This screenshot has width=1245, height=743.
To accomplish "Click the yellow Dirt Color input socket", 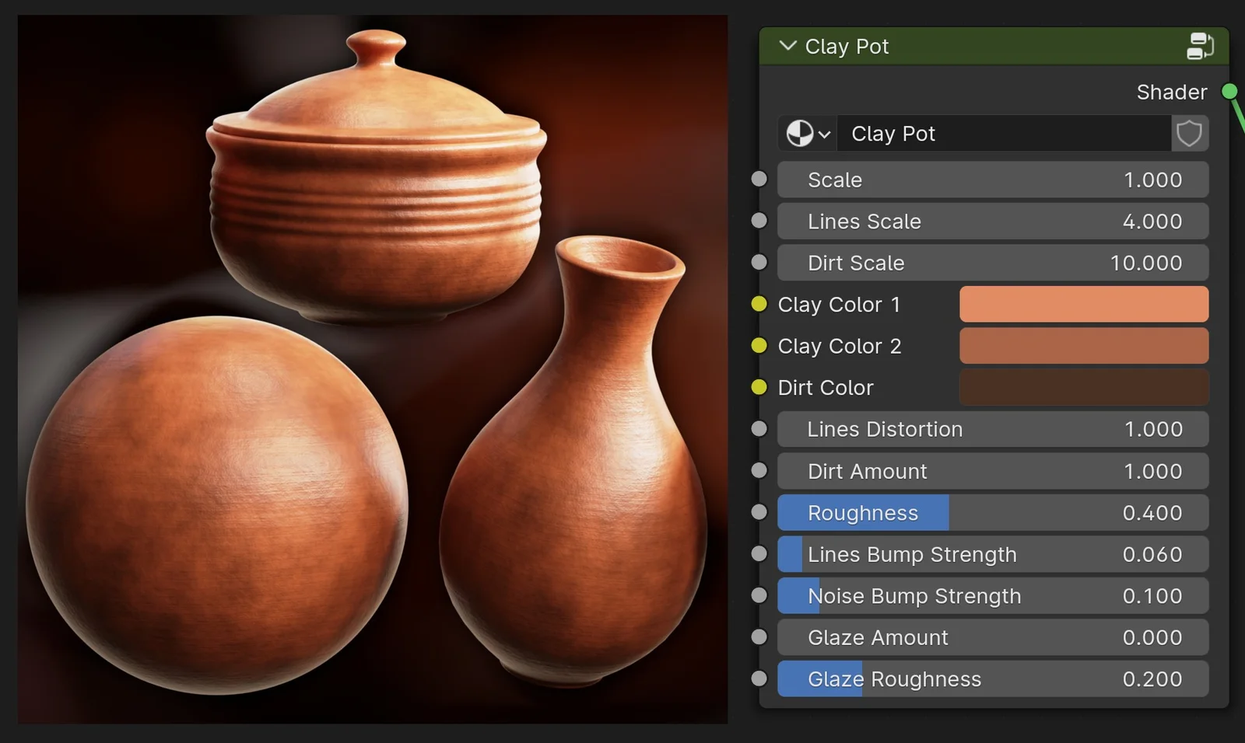I will click(758, 387).
